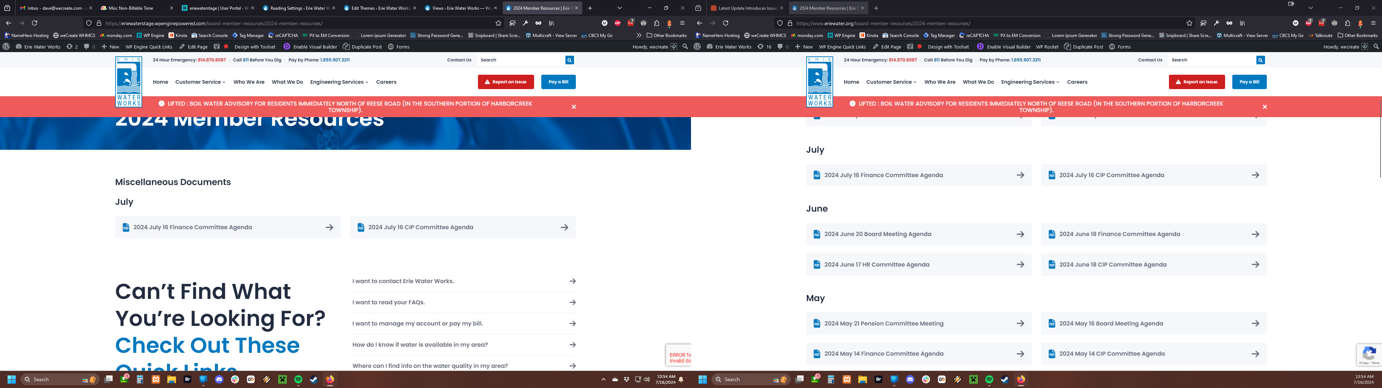Switch to the Edit Themes tab
Screen dimensions: 1382x388
380,8
